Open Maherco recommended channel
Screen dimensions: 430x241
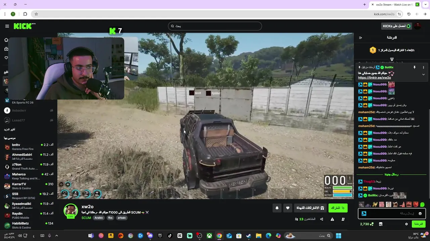click(29, 176)
